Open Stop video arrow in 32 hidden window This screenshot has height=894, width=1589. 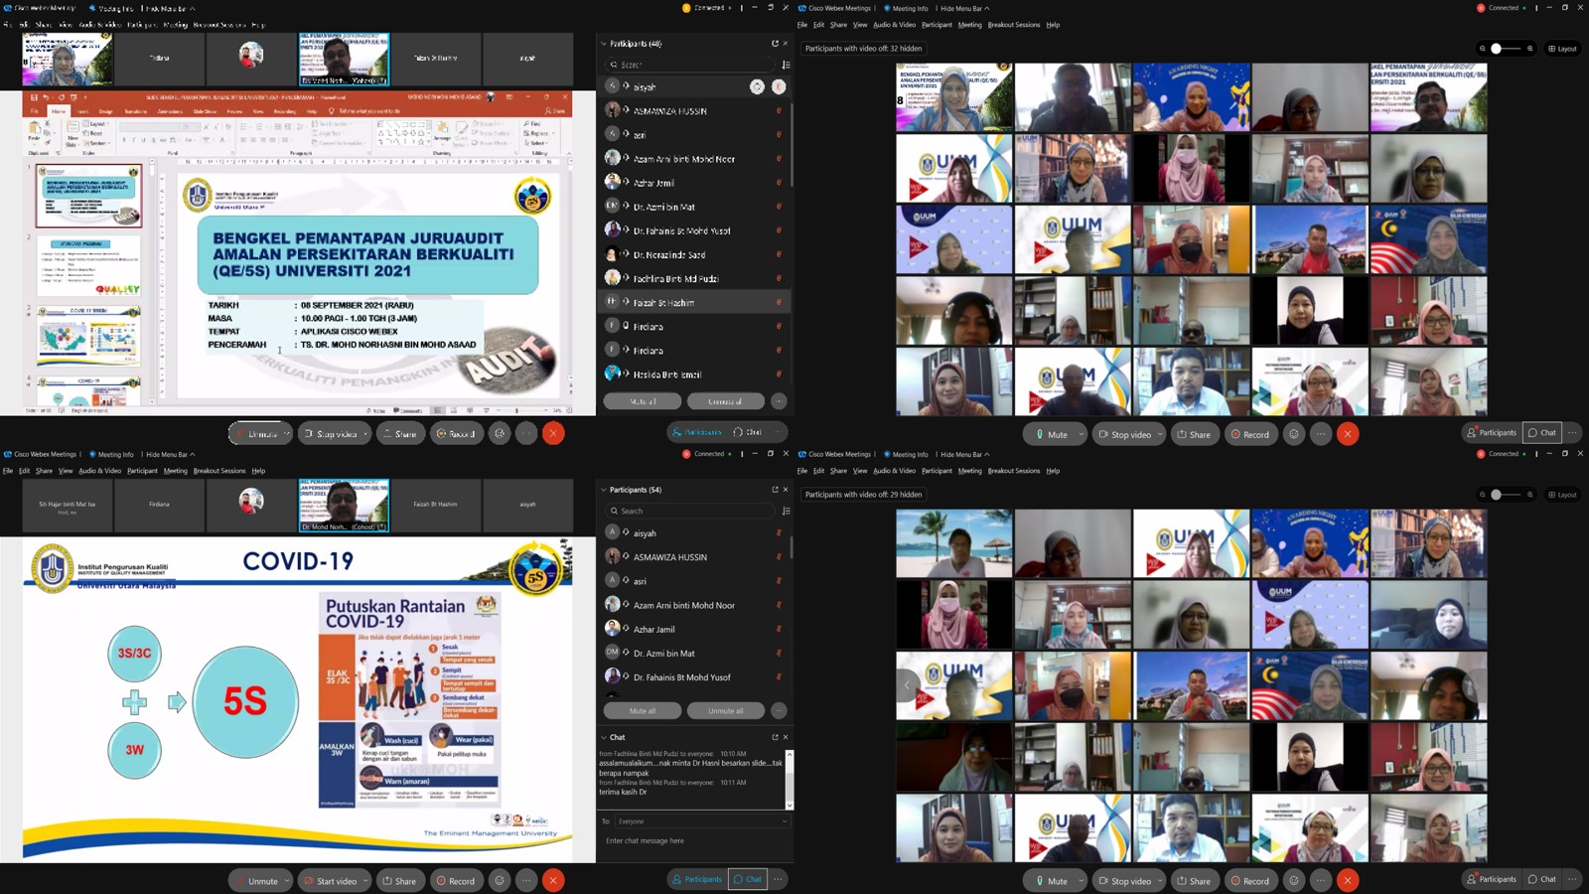(1160, 434)
